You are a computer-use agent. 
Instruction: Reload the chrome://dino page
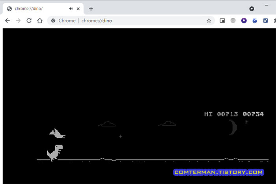coord(29,20)
